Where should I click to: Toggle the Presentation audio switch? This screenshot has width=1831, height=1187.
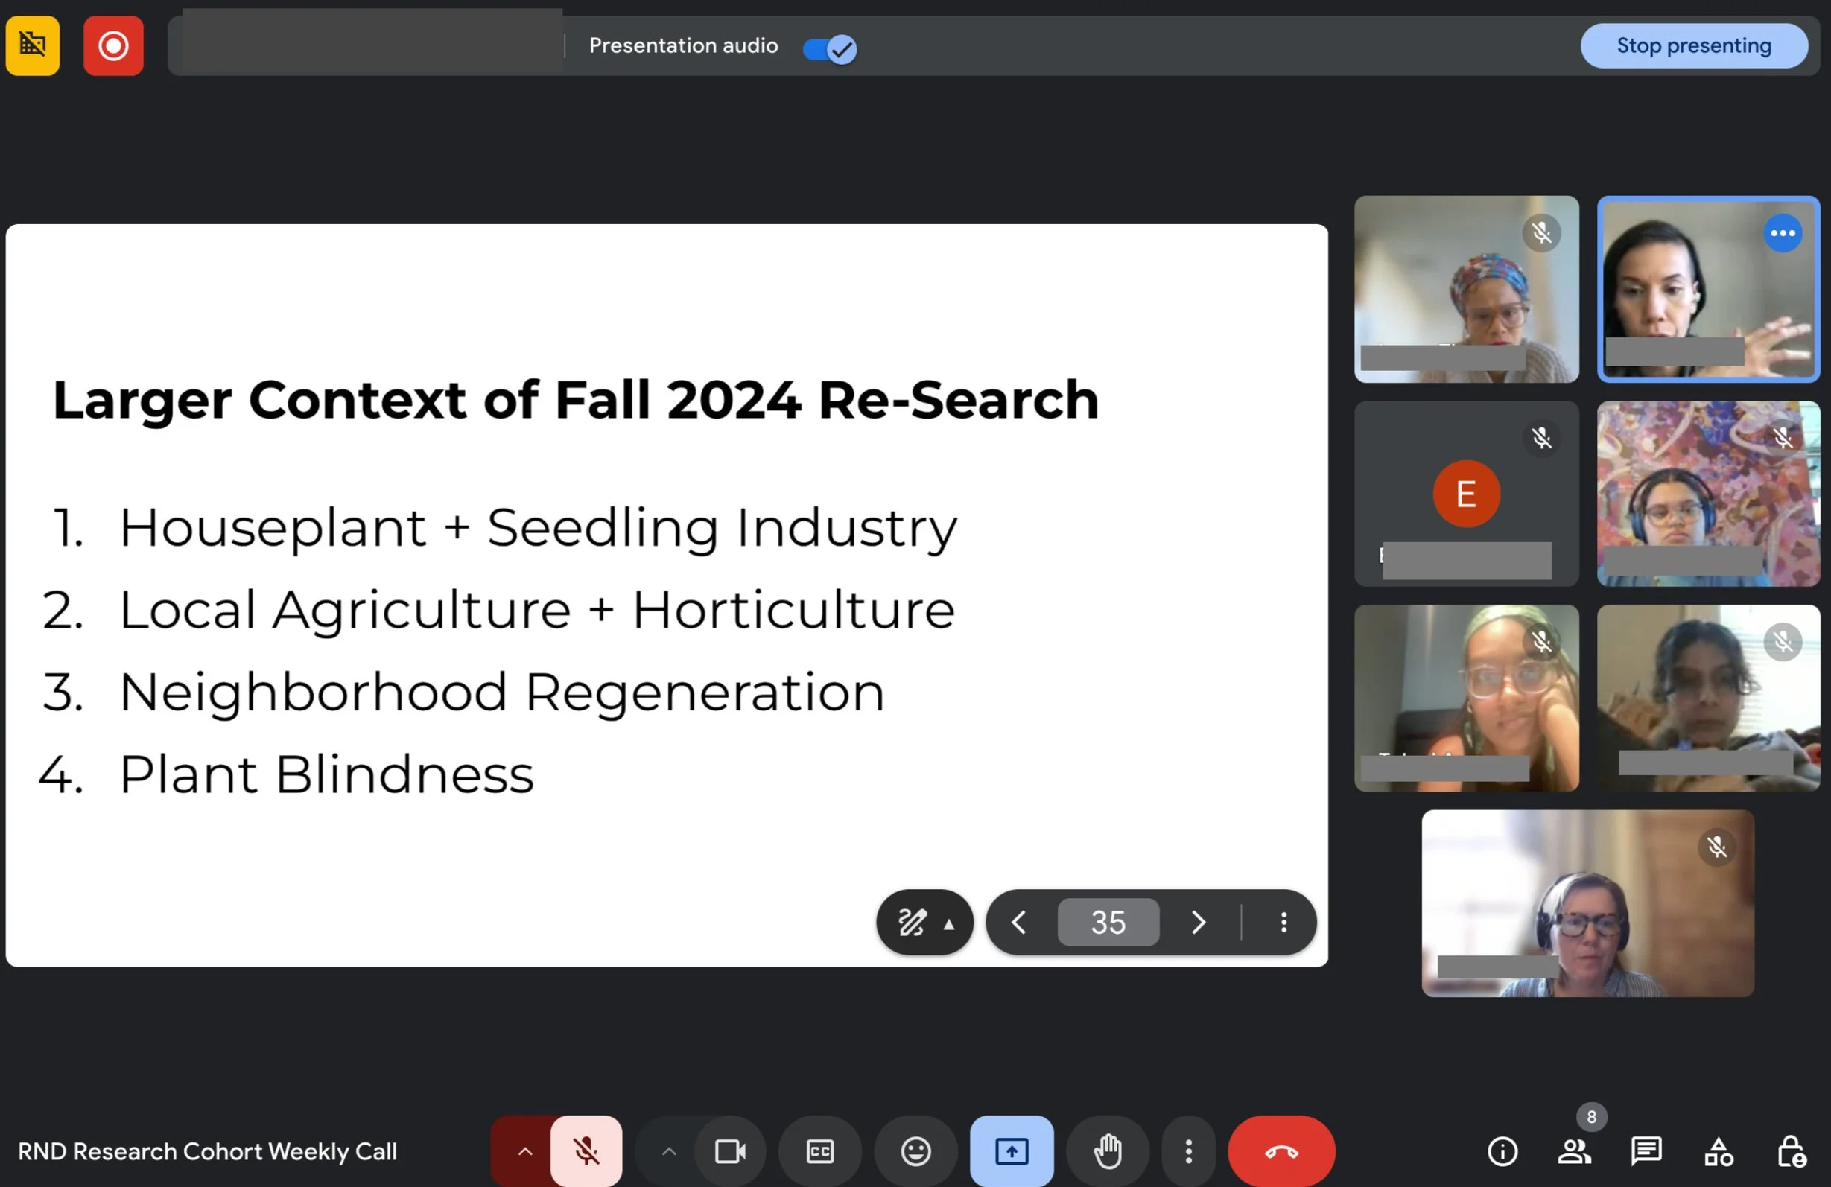[x=829, y=48]
